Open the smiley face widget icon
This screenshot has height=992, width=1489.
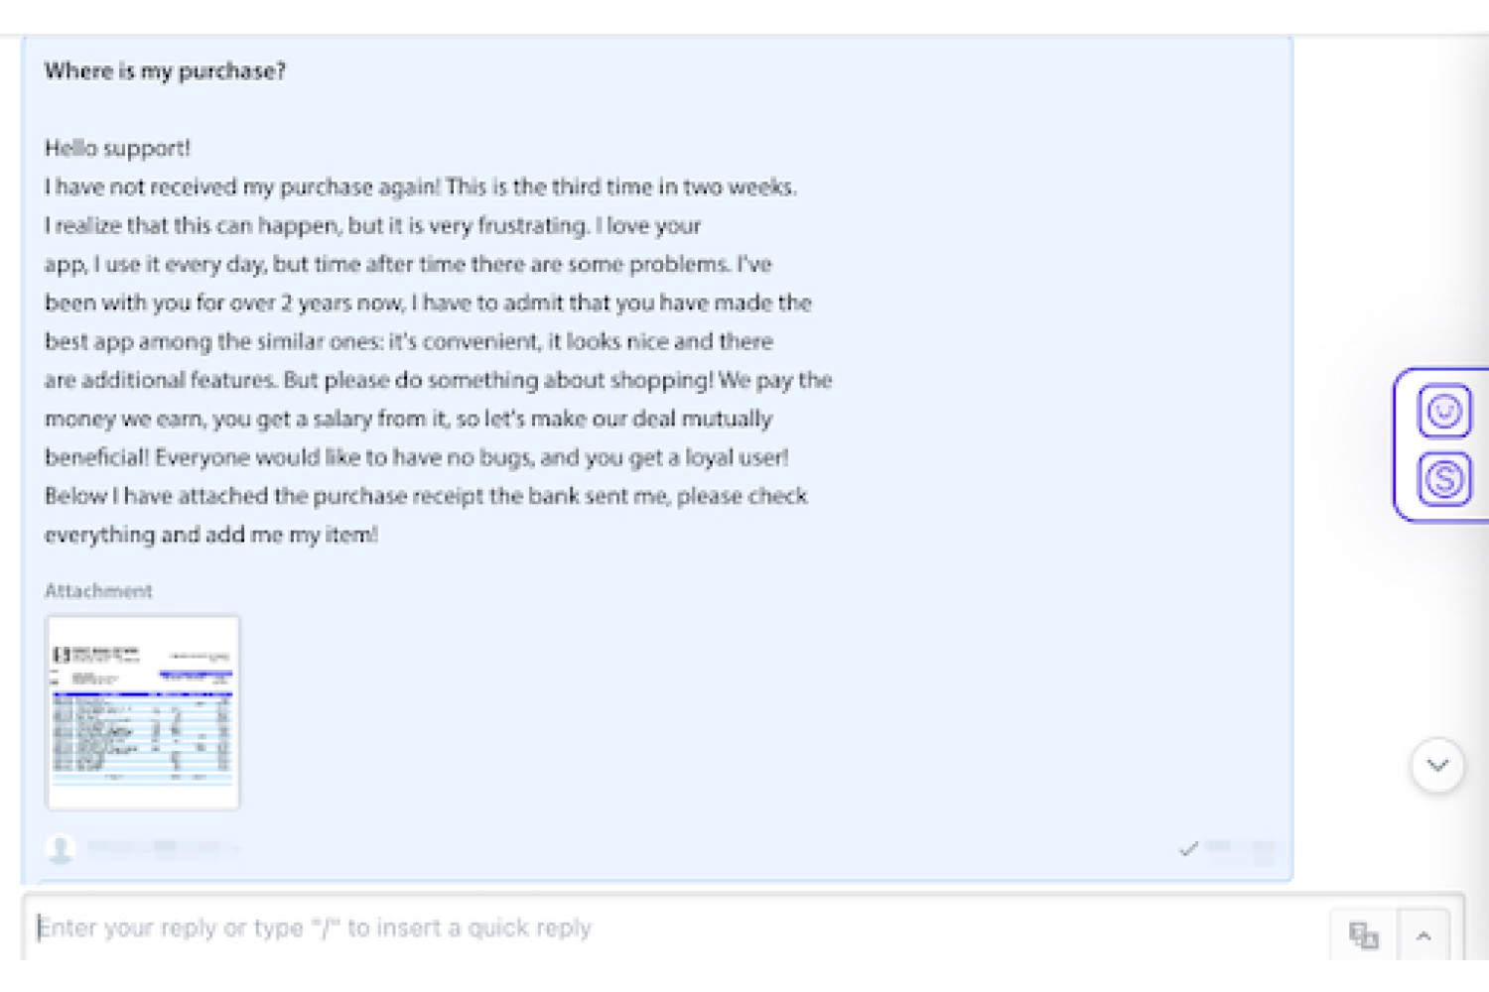pyautogui.click(x=1443, y=411)
